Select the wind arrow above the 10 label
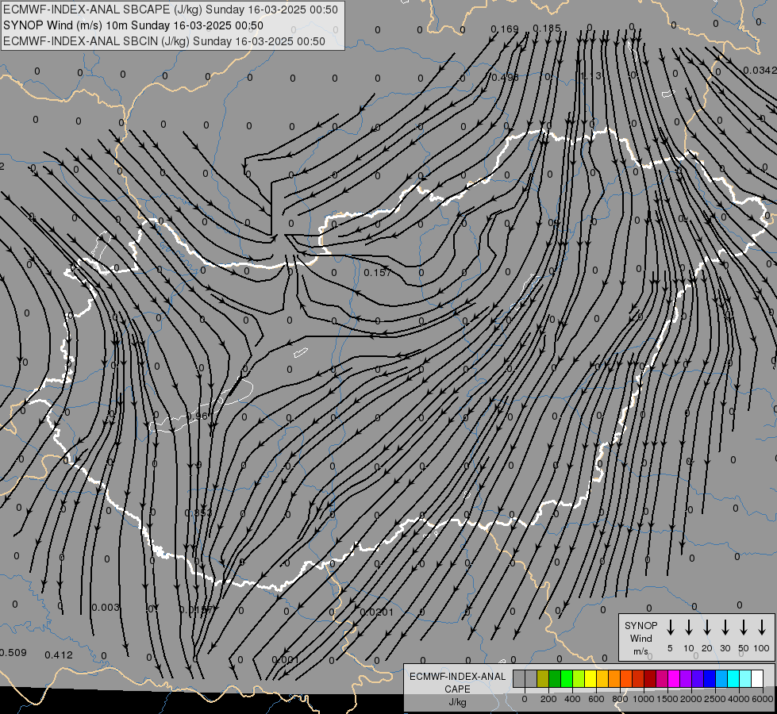777x714 pixels. (x=689, y=628)
